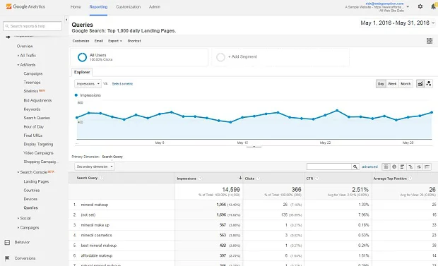Click the Search reports & help field
The image size is (438, 266).
pos(32,26)
